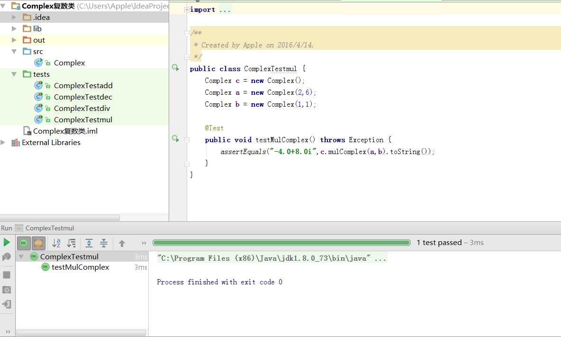This screenshot has height=337, width=561.
Task: Click the Complex class file icon
Action: (39, 63)
